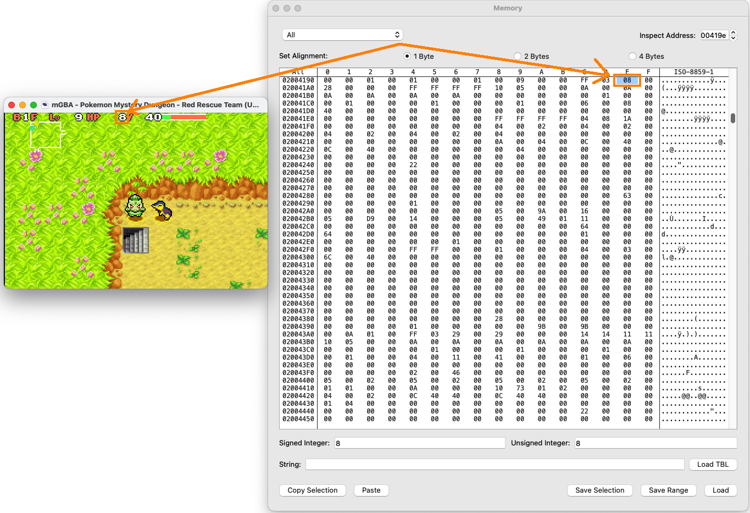Click the Inspect Address stepper arrows
Image resolution: width=750 pixels, height=513 pixels.
[732, 35]
